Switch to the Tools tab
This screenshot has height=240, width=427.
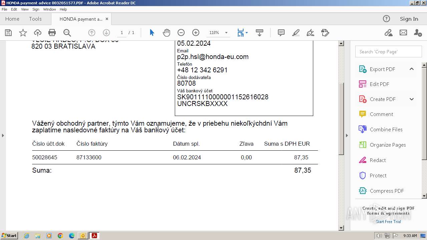point(35,19)
